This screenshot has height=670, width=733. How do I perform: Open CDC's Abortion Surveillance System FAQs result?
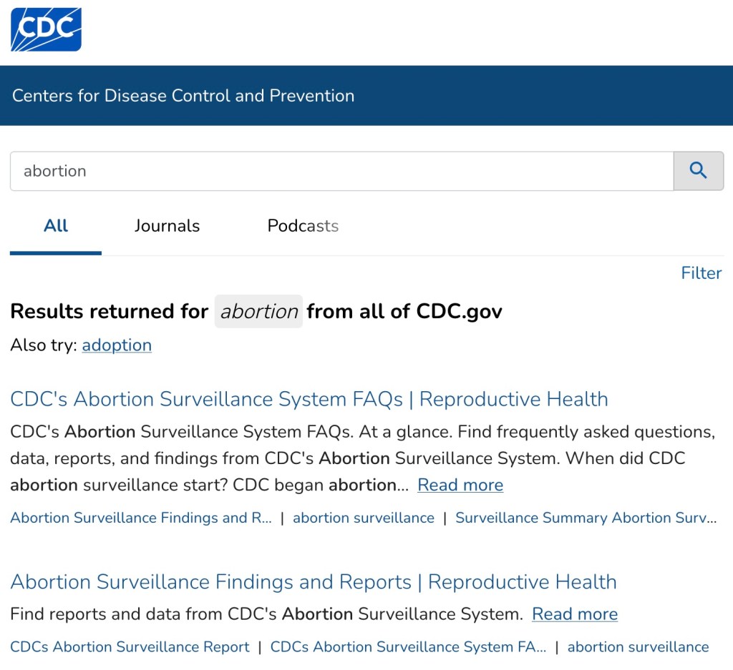(x=309, y=399)
